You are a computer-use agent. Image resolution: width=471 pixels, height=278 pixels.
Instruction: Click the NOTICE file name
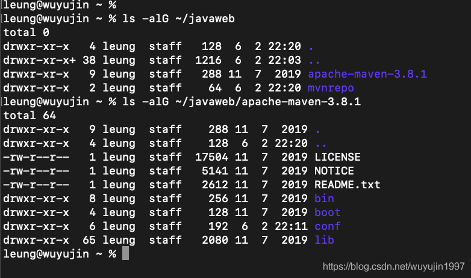334,171
